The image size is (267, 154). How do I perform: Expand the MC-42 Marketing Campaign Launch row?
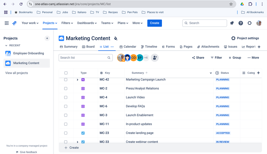tap(78, 80)
